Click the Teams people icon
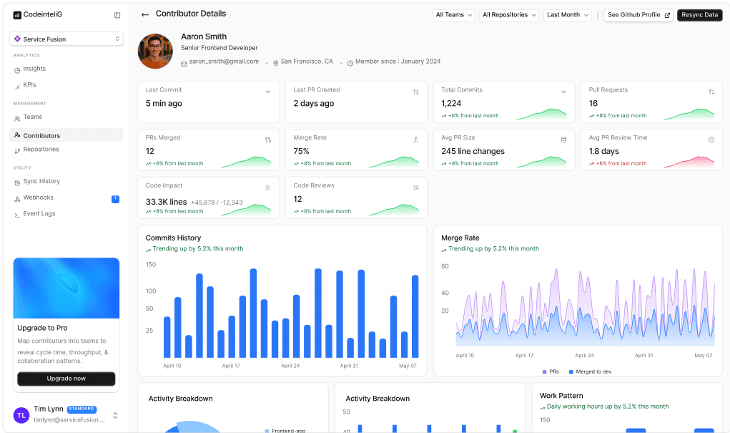Screen dimensions: 730x433 (x=17, y=118)
